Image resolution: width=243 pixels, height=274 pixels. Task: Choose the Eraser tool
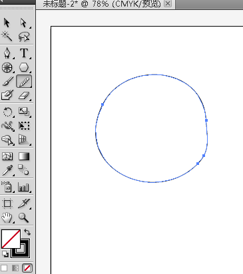tap(24, 95)
